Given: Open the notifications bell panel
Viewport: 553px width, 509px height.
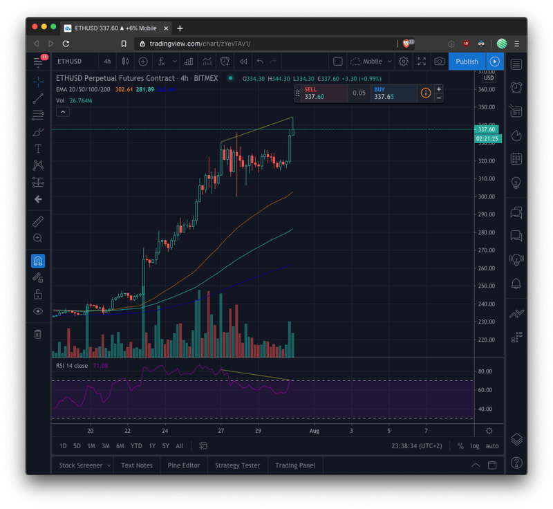Looking at the screenshot, I should (x=516, y=284).
